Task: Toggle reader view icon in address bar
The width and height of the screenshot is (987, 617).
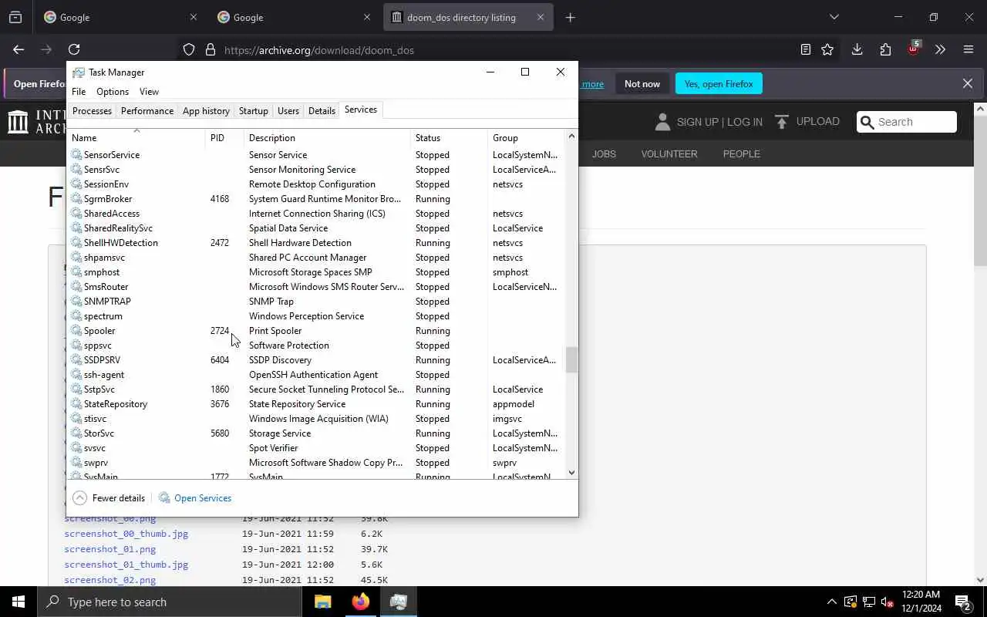Action: 806,49
